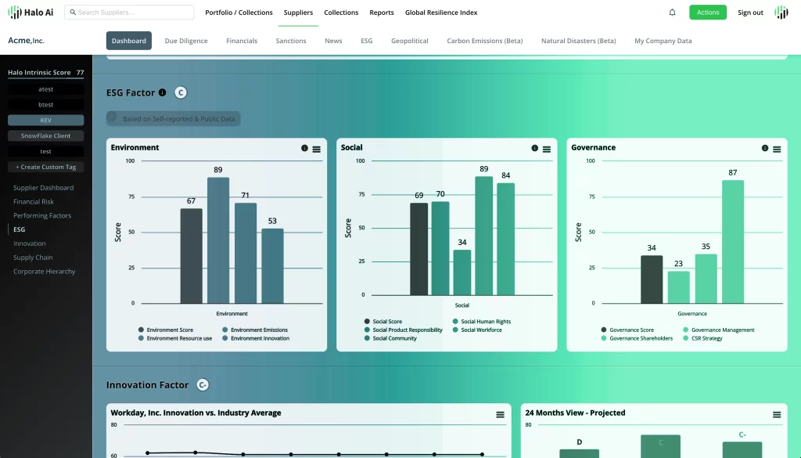The height and width of the screenshot is (458, 801).
Task: Click the Environment chart info icon
Action: (304, 148)
